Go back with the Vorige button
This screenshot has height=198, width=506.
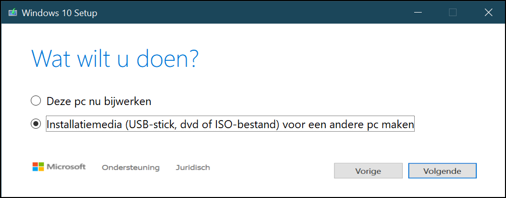(368, 171)
